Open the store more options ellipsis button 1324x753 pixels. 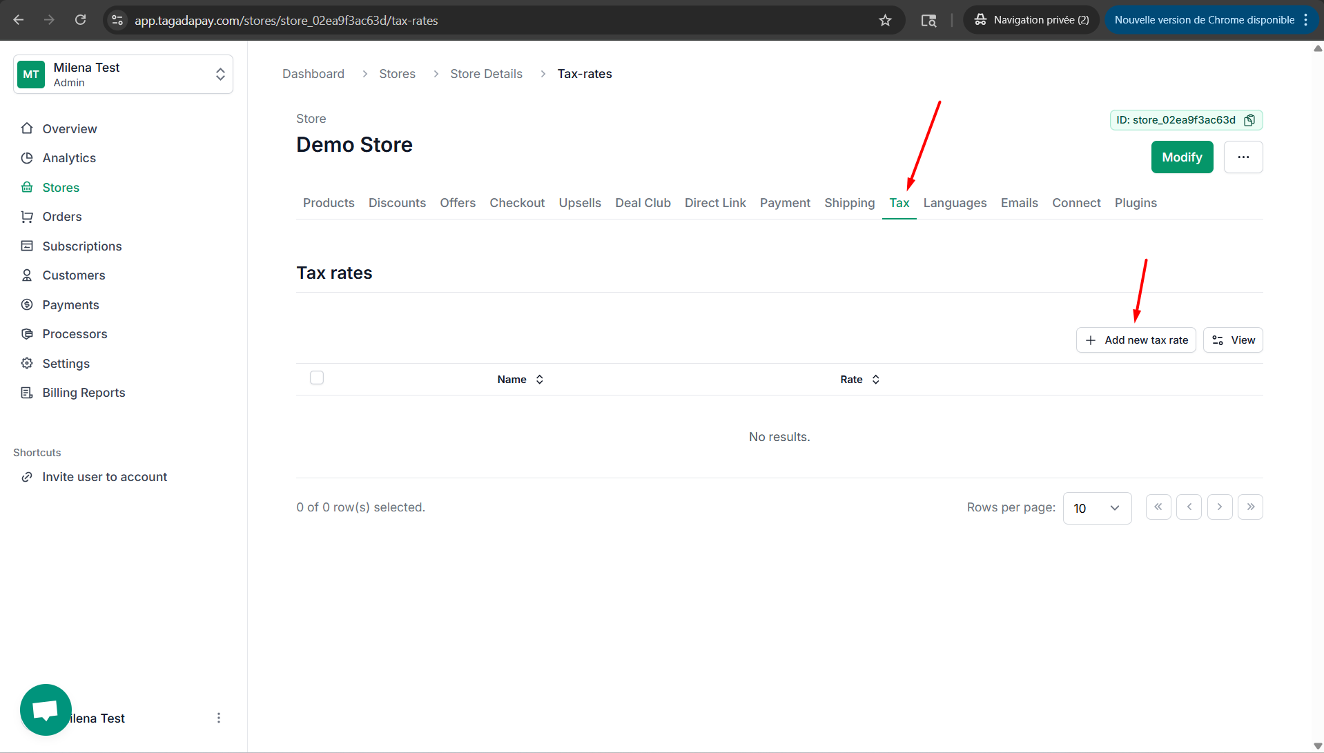1243,157
